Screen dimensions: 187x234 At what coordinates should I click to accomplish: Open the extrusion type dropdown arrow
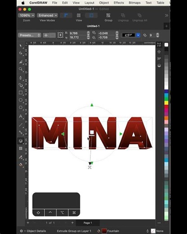138,35
